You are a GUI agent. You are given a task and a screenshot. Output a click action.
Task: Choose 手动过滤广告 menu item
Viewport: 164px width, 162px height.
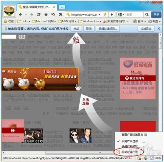click(x=130, y=152)
